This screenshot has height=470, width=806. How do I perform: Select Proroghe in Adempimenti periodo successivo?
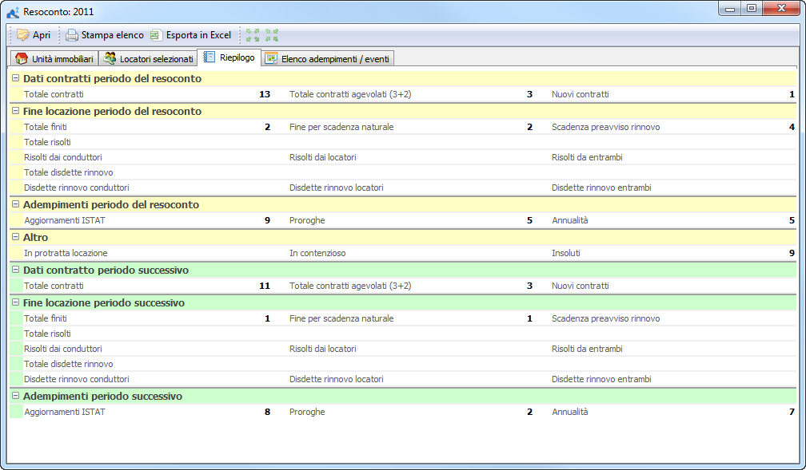pos(307,412)
